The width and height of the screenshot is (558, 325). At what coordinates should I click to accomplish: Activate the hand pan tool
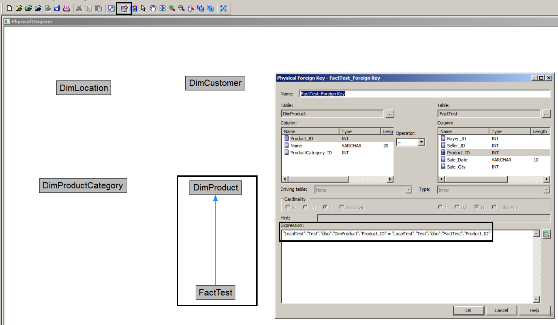[153, 8]
